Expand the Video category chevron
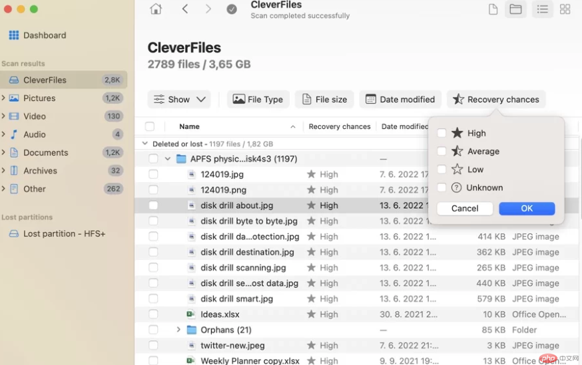This screenshot has height=365, width=582. (3, 116)
